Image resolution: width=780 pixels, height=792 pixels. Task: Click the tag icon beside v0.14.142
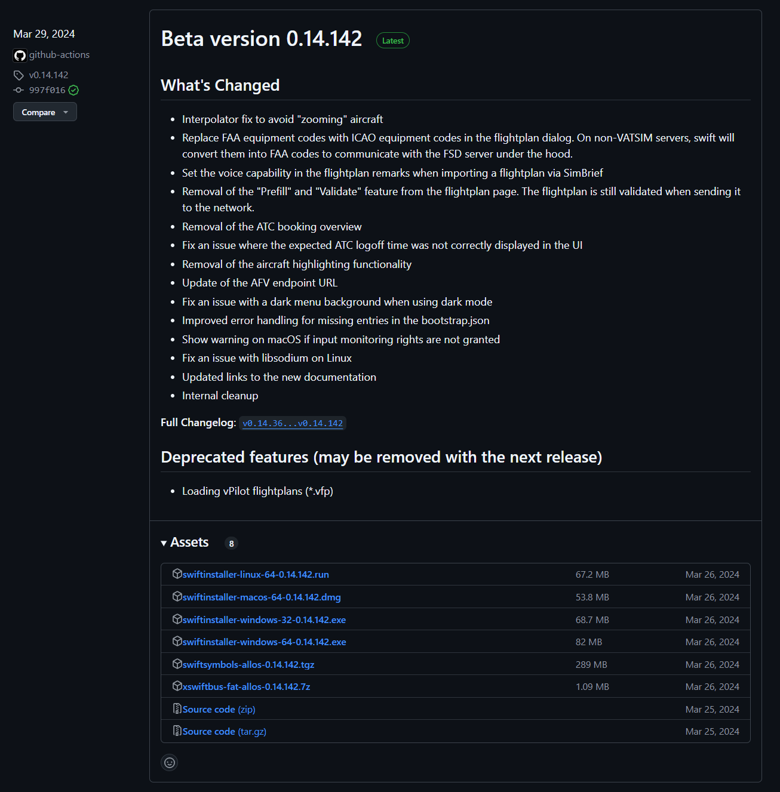click(x=19, y=75)
